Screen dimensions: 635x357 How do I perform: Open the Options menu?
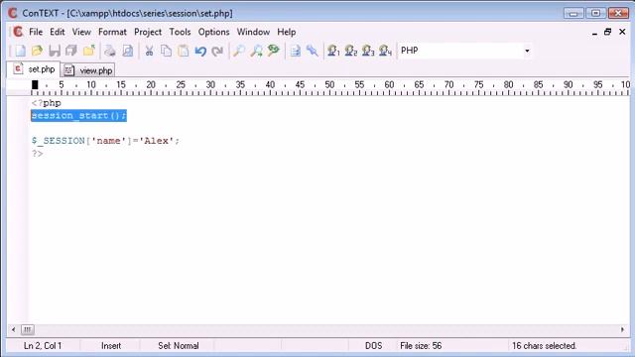point(213,32)
